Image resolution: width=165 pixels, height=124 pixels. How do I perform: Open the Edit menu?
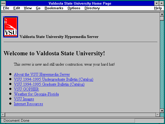pos(16,8)
